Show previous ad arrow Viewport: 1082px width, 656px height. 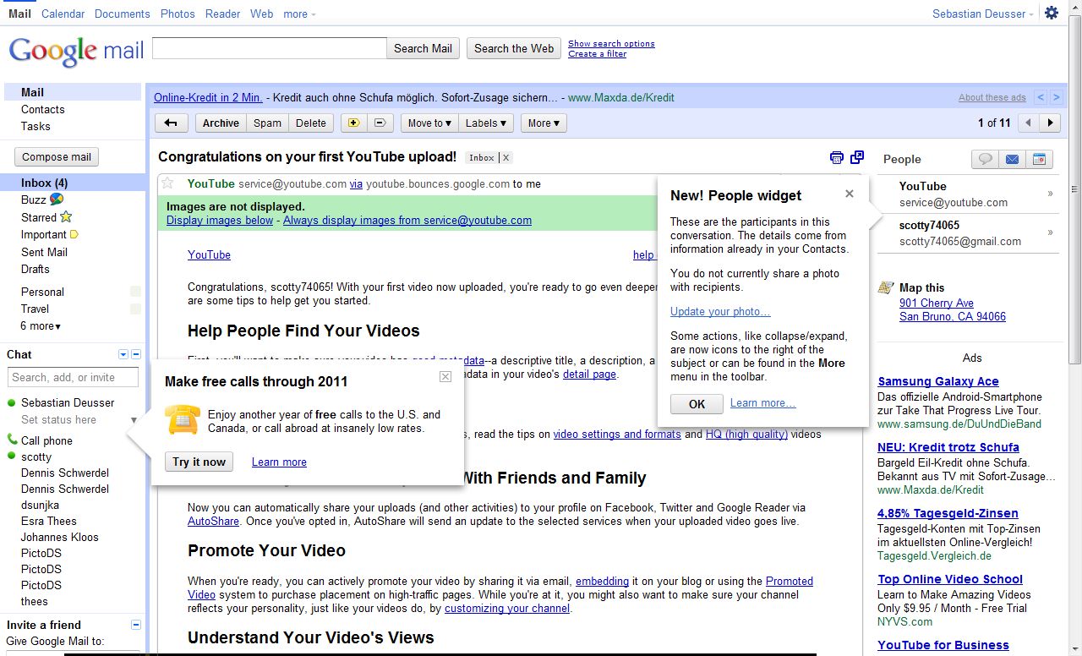[x=1041, y=97]
